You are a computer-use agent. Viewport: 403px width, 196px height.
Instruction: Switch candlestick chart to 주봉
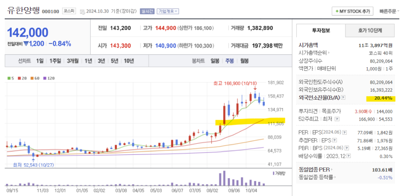point(229,61)
